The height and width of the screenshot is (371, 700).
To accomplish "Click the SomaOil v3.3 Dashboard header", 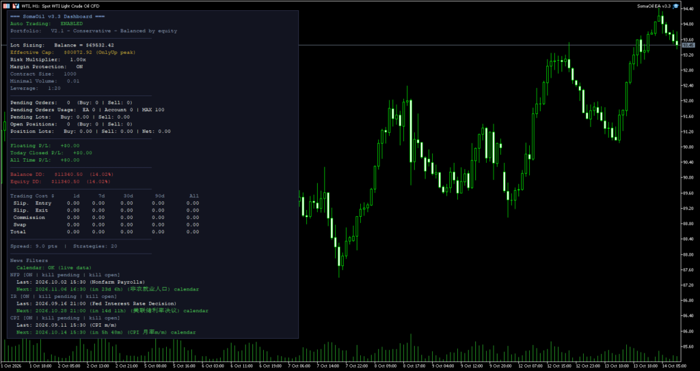I will (57, 16).
